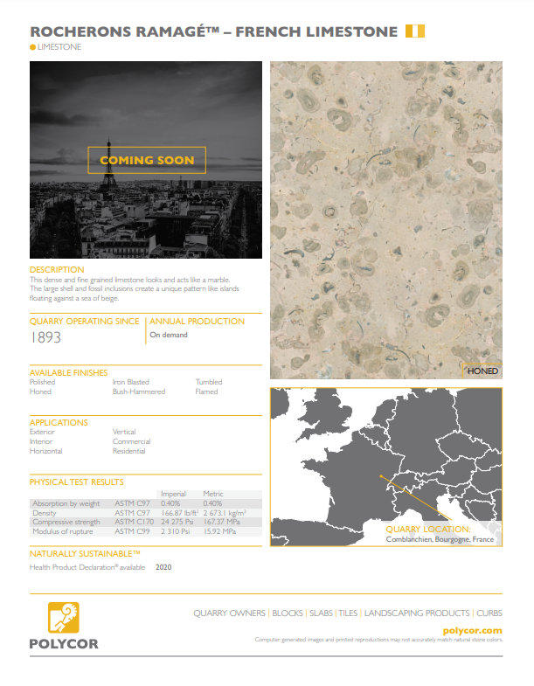Click the computer generated images disclaimer
Screen dimensions: 534x686
(378, 640)
